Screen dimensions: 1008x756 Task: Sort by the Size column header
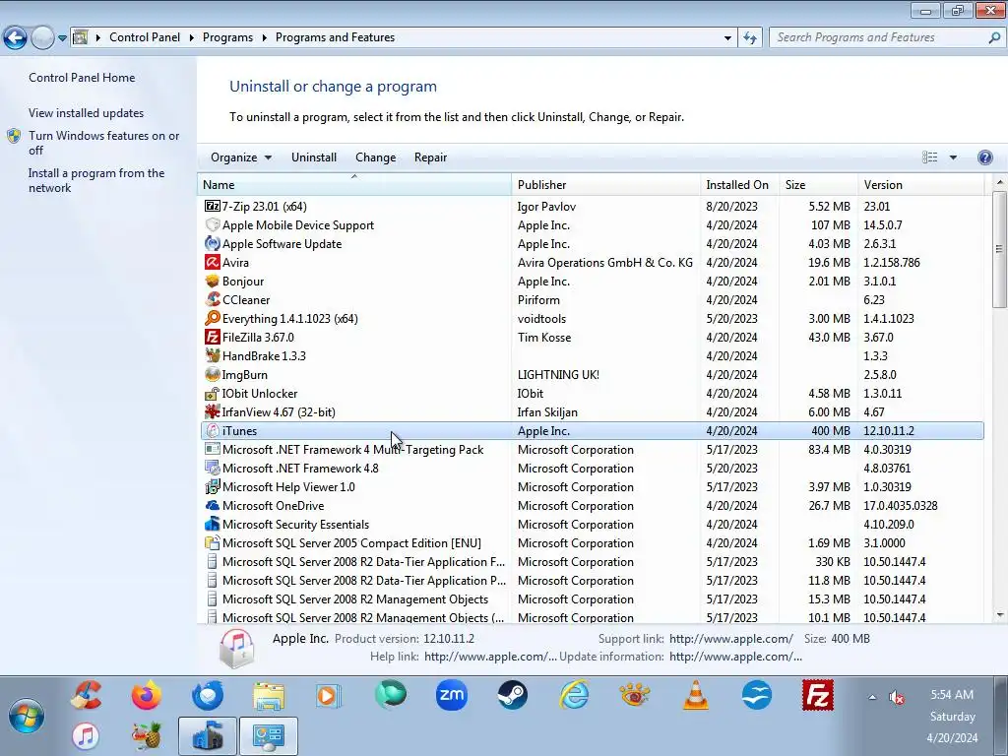(818, 184)
